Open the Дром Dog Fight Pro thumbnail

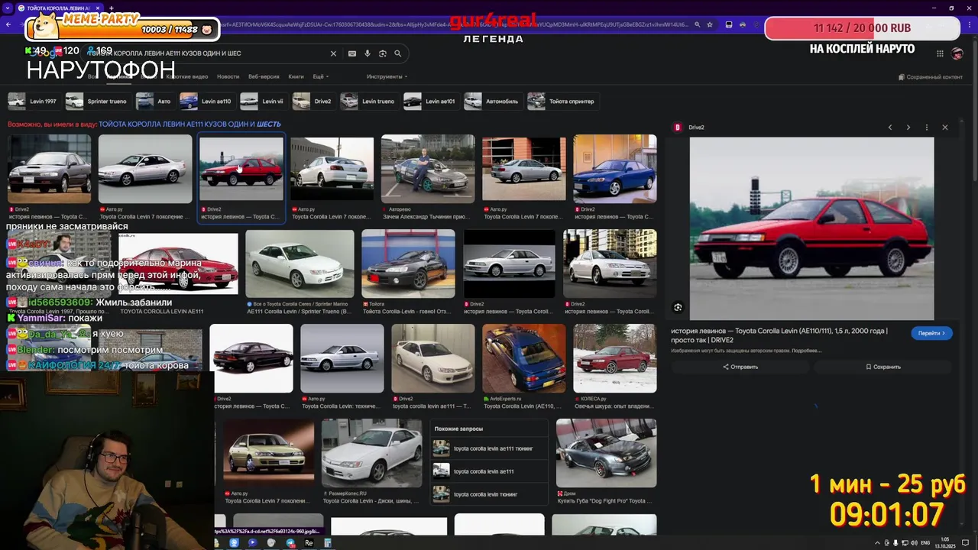coord(606,453)
